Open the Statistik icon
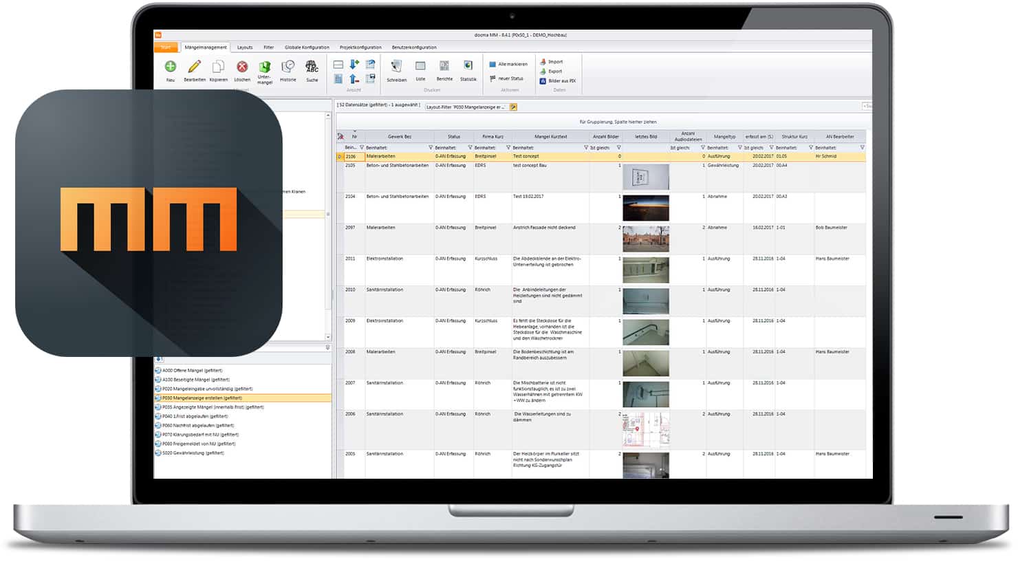This screenshot has height=586, width=1018. (468, 66)
